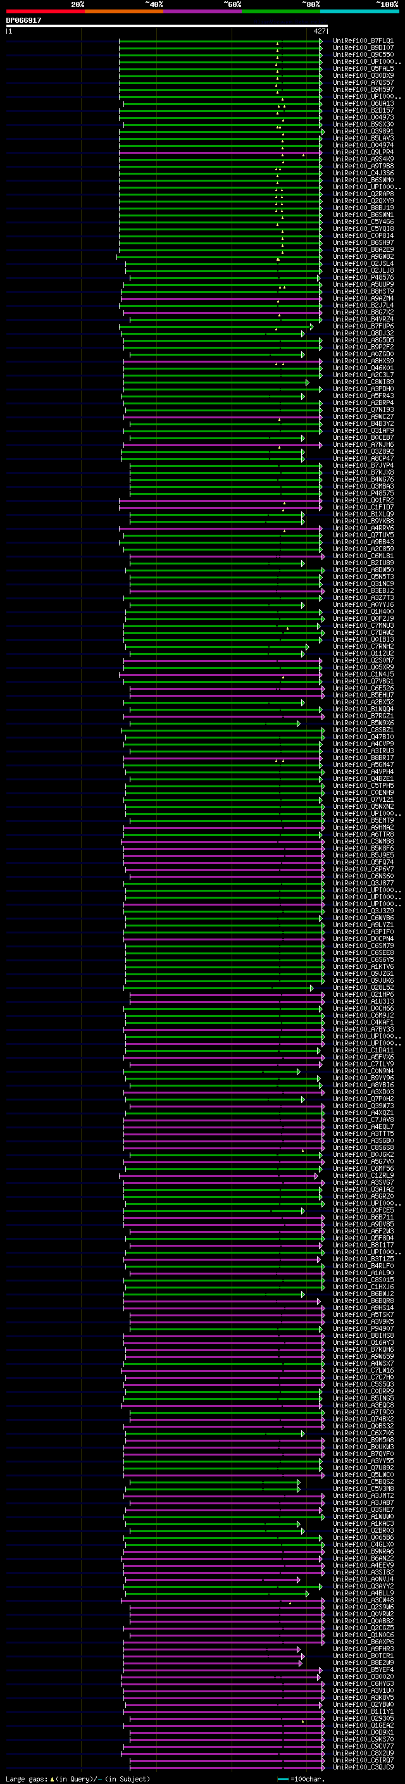Click the UniRef100_A3PIF0 label
Image resolution: width=405 pixels, height=1784 pixels.
click(x=363, y=932)
